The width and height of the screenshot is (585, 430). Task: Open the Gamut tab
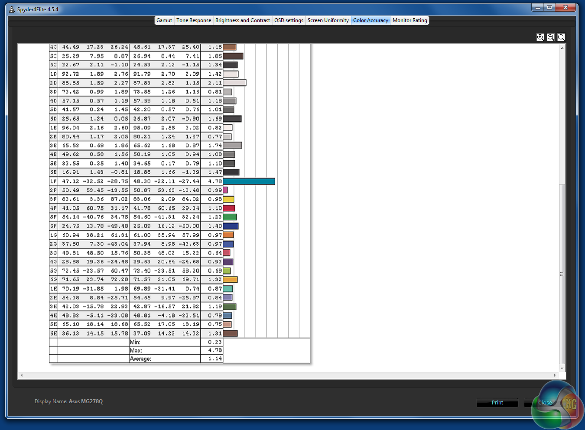coord(164,20)
